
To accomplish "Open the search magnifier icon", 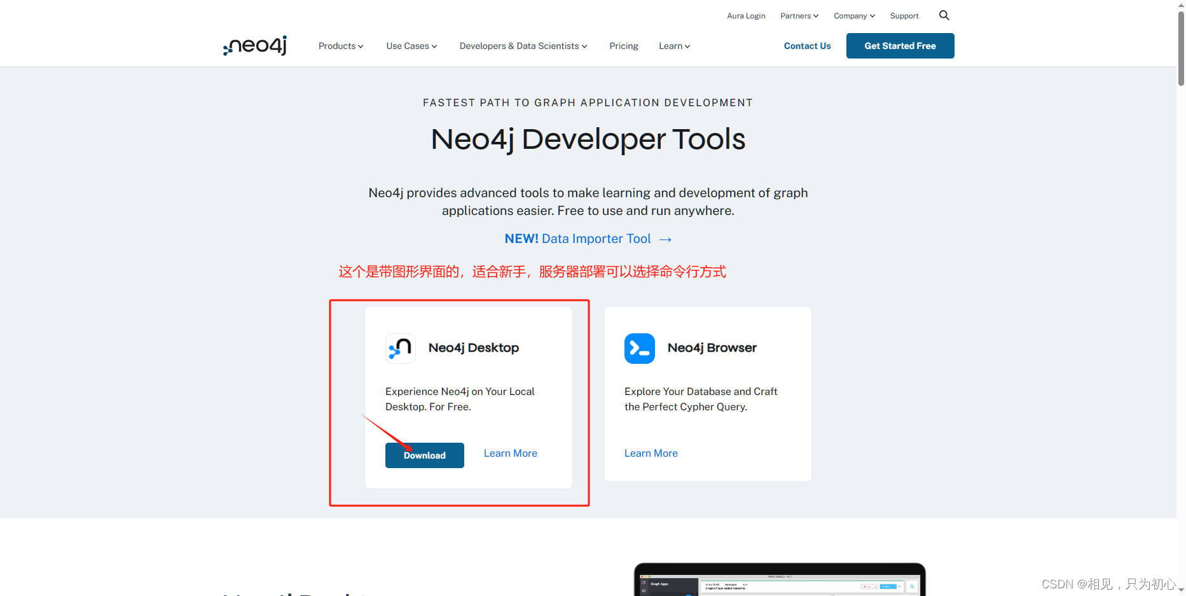I will (x=944, y=15).
